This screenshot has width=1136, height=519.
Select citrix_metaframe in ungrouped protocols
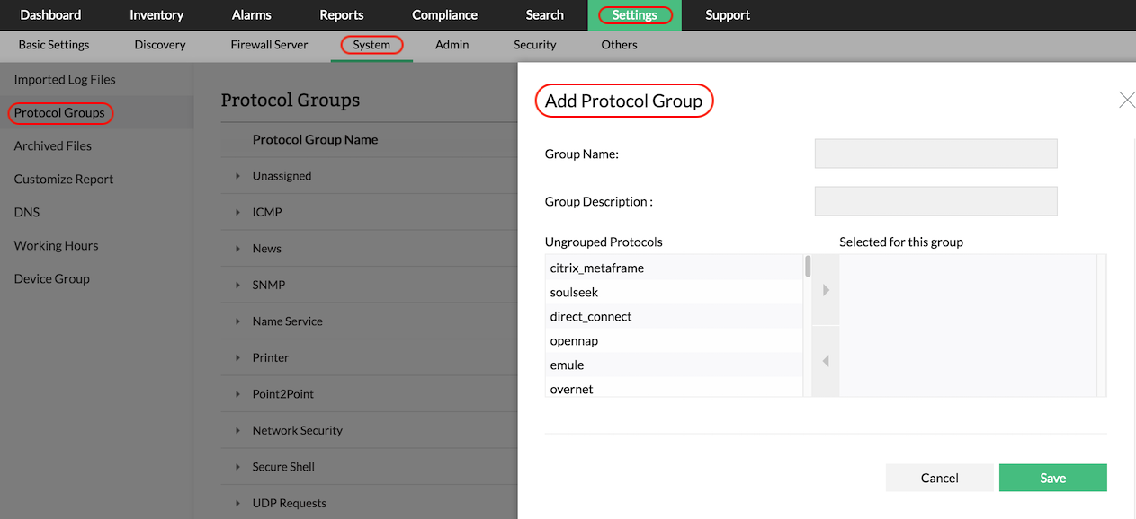[x=597, y=268]
